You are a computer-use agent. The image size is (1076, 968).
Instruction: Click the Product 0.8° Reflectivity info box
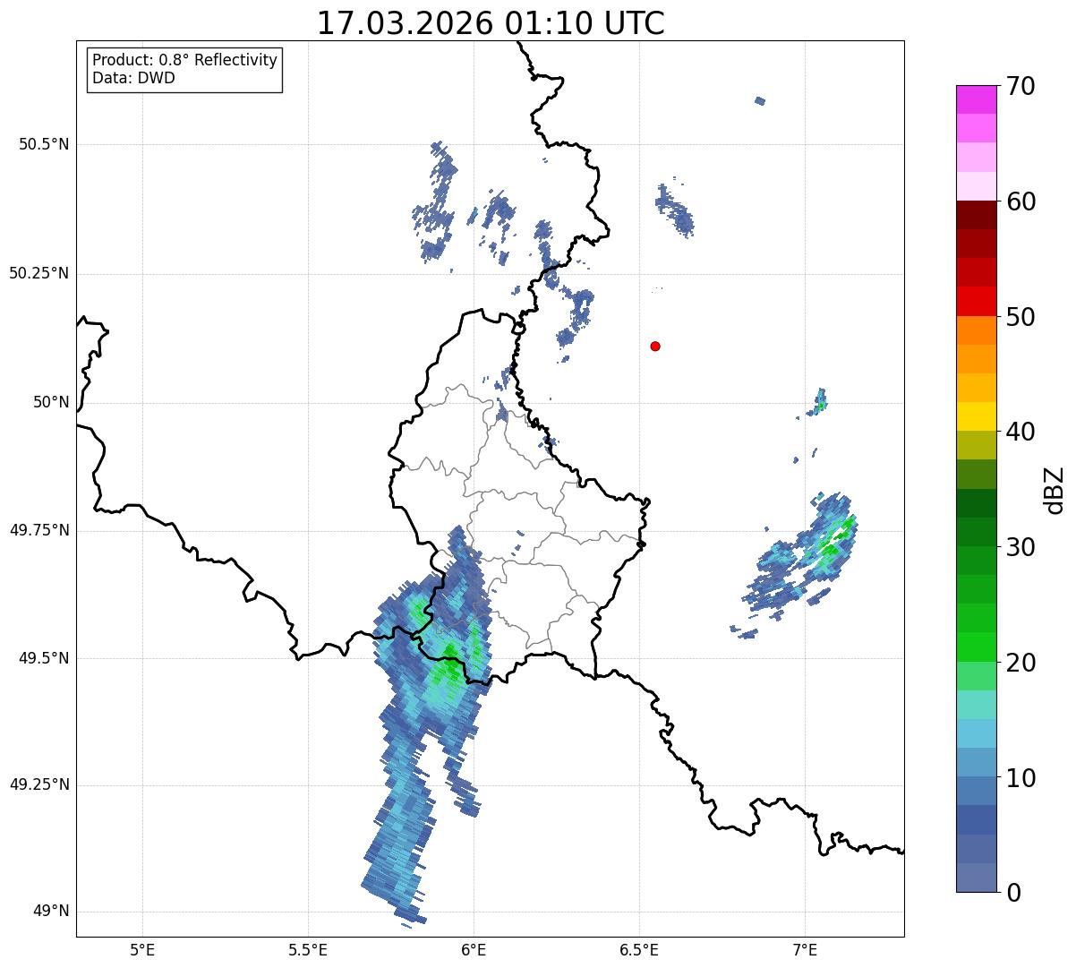[x=185, y=69]
